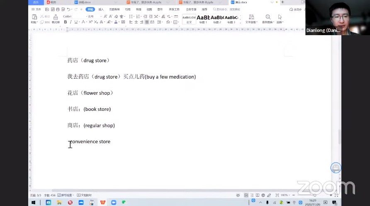
Task: Click the text highlight color button
Action: 109,22
